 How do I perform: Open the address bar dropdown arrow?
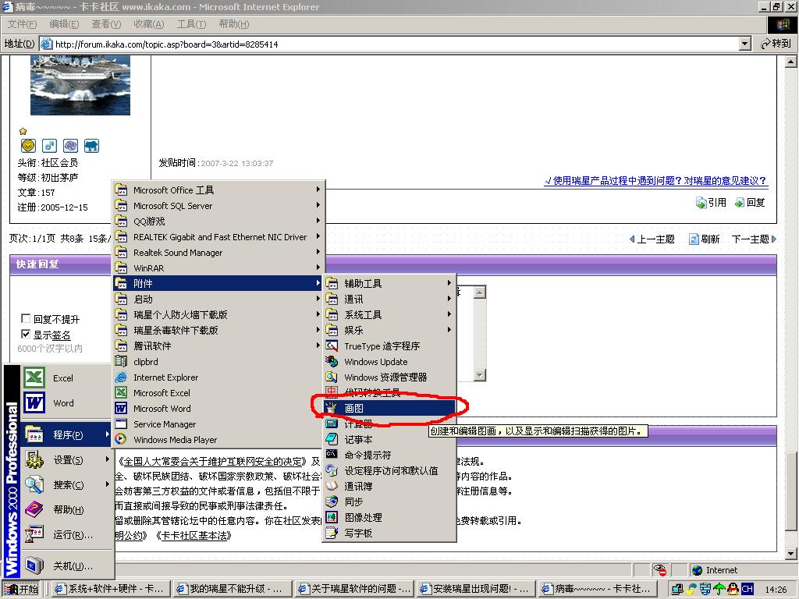pos(745,44)
